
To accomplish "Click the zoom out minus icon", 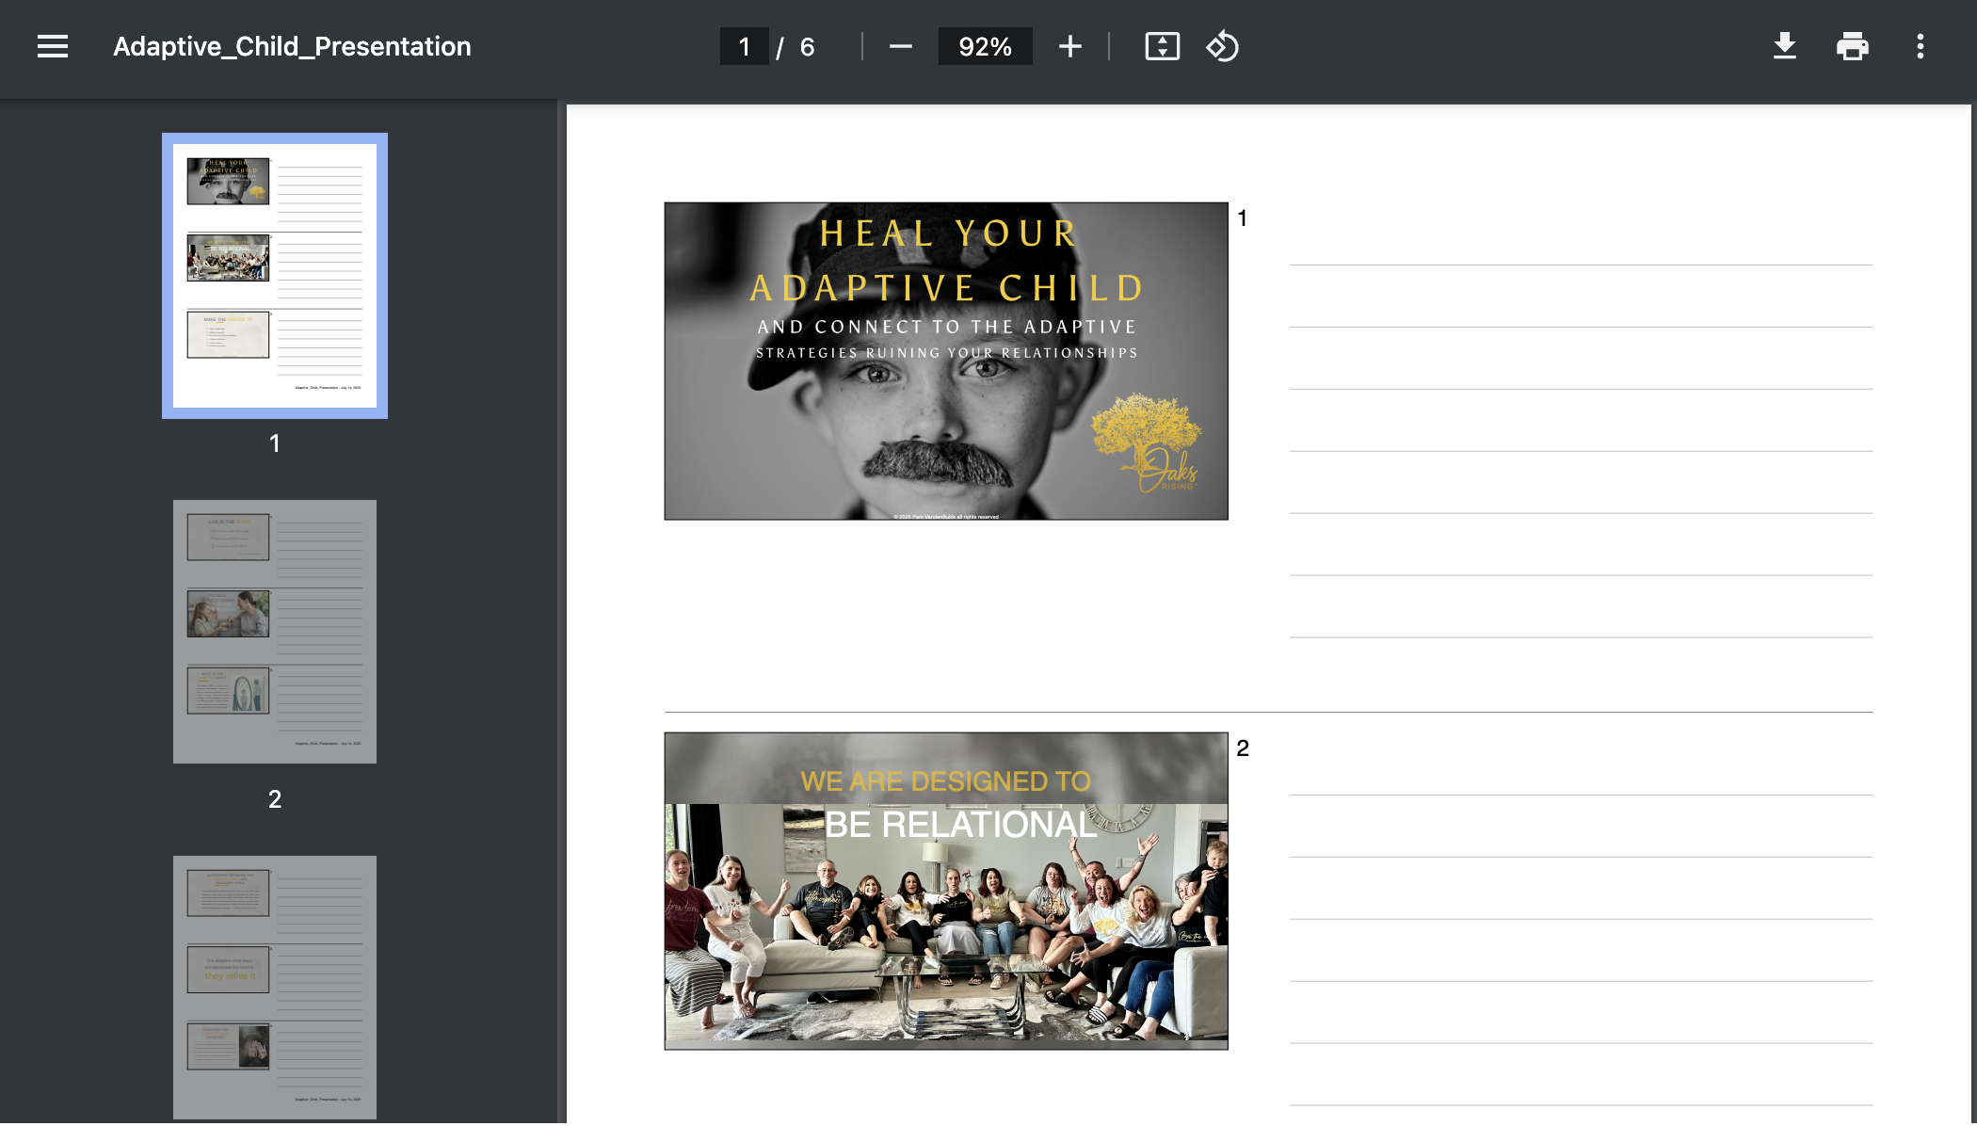I will [900, 46].
